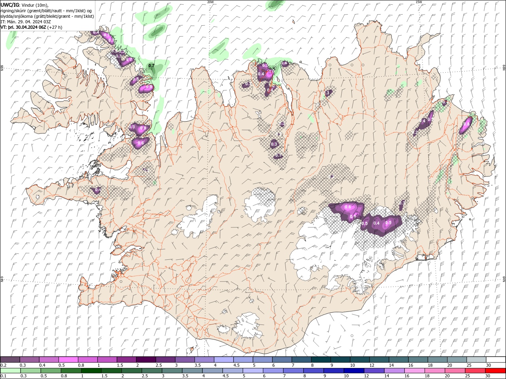This screenshot has width=506, height=379.
Task: Select the bright pink 0.5 swatch, upper legend
Action: point(68,360)
